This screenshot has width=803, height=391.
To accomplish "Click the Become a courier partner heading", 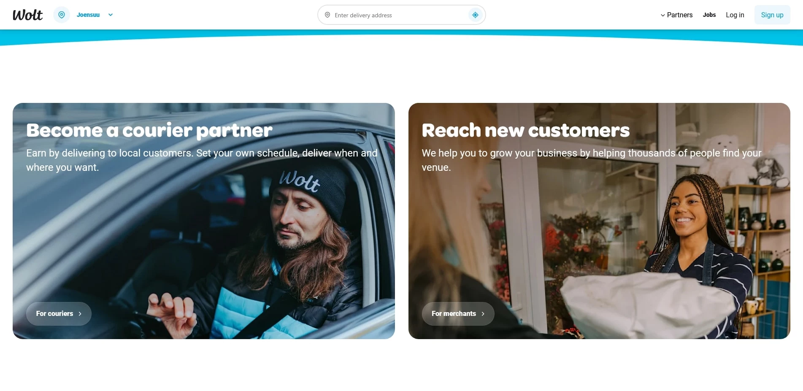I will [149, 130].
